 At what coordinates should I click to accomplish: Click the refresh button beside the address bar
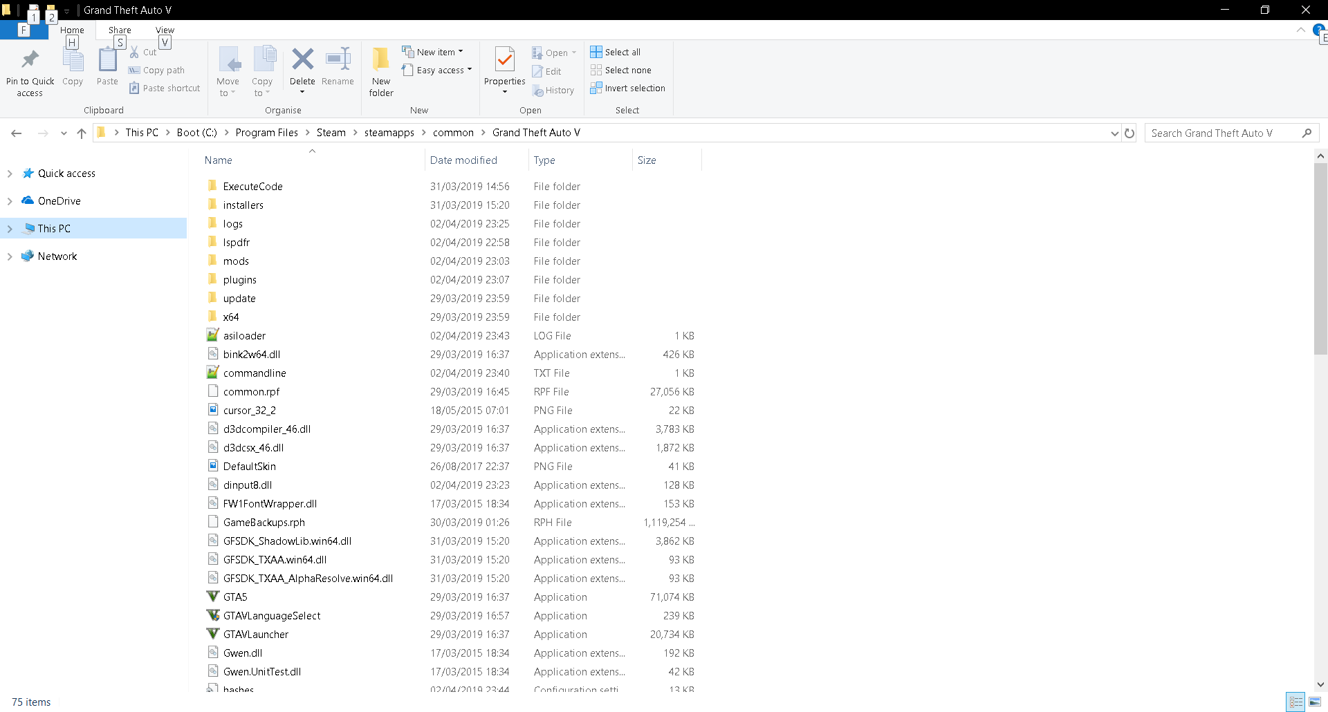(x=1129, y=133)
